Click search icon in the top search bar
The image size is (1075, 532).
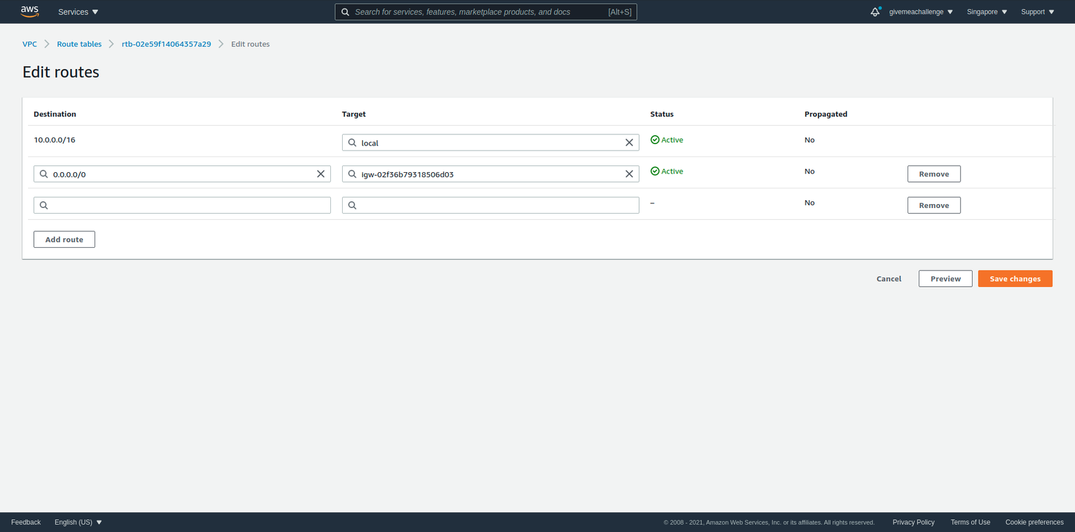coord(345,12)
